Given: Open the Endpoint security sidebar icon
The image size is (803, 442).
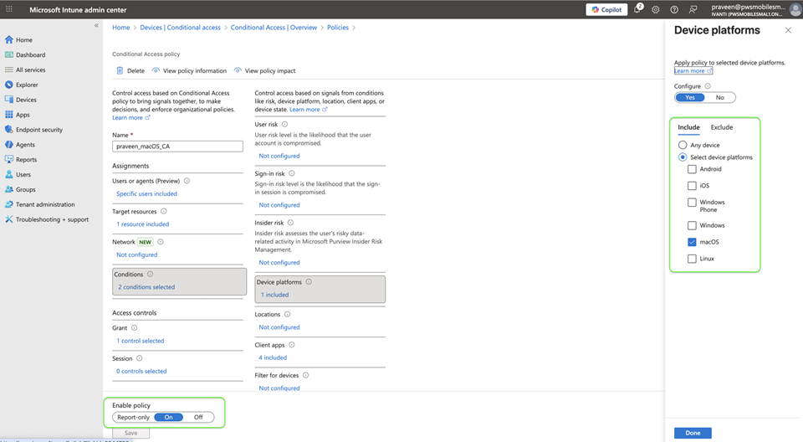Looking at the screenshot, I should point(9,130).
